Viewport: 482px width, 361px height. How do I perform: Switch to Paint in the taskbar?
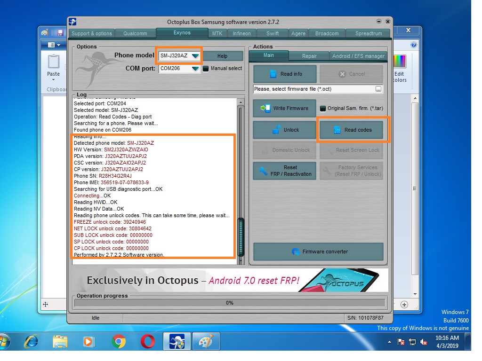(206, 342)
